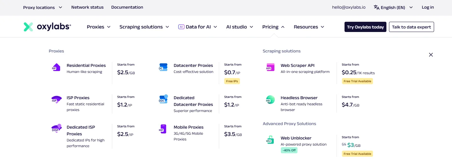Click the Headless Browser HB icon
Image resolution: width=452 pixels, height=167 pixels.
click(270, 99)
